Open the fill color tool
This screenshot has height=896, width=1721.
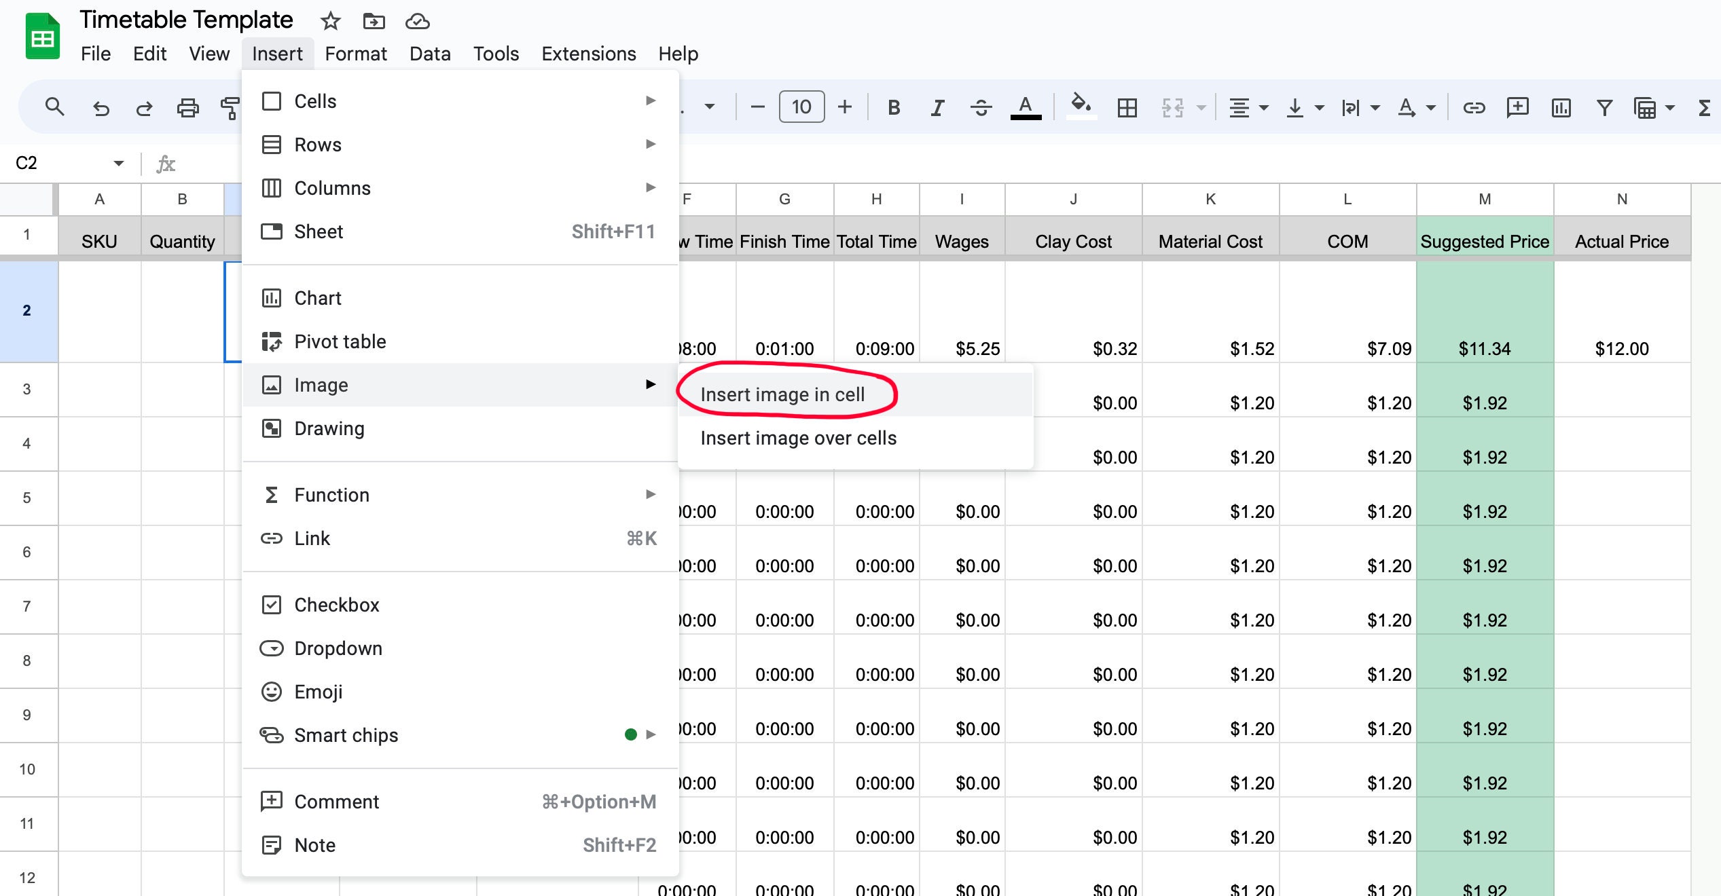tap(1081, 107)
